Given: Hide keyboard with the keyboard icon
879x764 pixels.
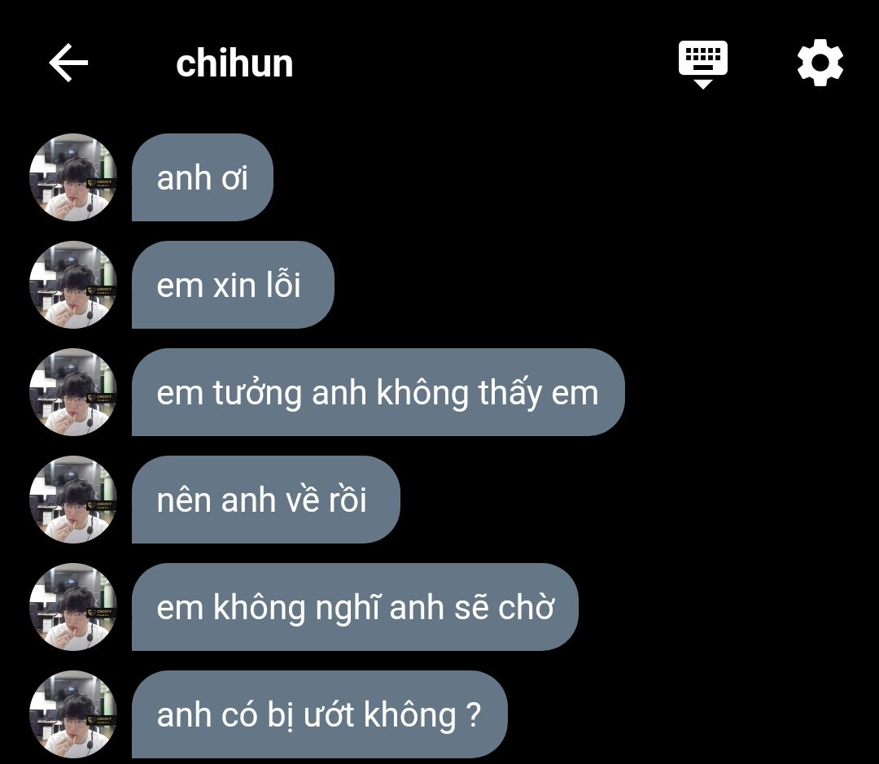Looking at the screenshot, I should [703, 64].
